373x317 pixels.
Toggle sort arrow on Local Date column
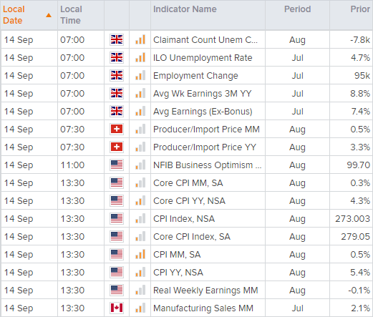[x=49, y=16]
